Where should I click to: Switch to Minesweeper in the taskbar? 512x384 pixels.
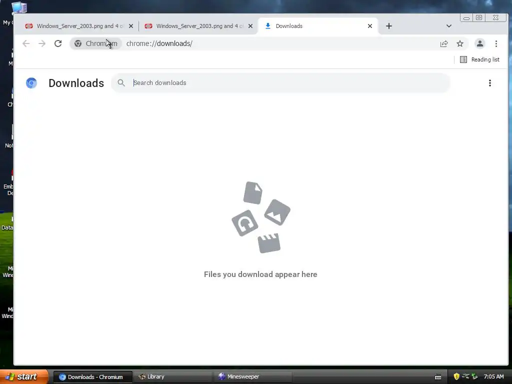(253, 377)
